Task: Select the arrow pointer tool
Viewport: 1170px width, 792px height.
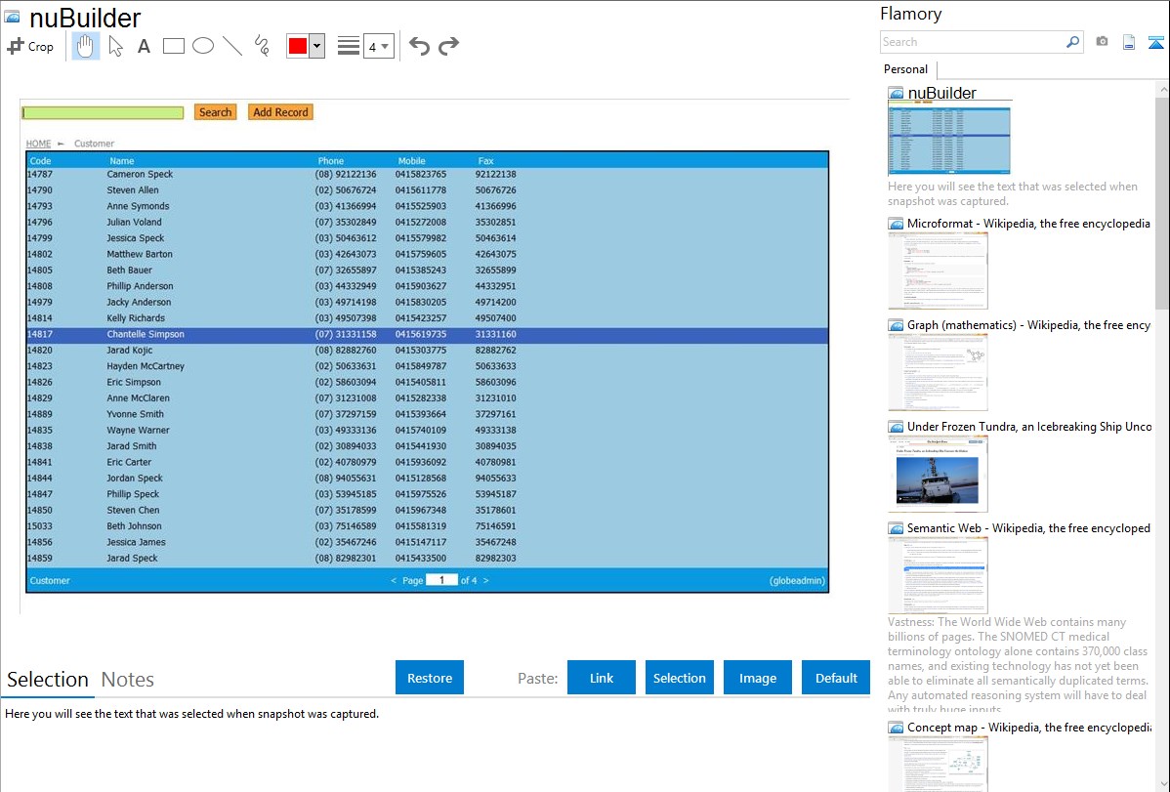Action: coord(115,46)
